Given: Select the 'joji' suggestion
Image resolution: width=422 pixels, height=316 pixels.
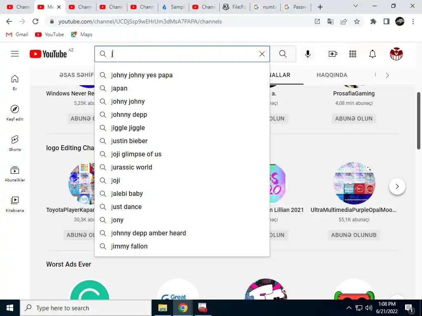Looking at the screenshot, I should pyautogui.click(x=182, y=181).
